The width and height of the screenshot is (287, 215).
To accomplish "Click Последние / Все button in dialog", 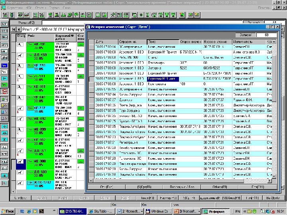I will [182, 187].
